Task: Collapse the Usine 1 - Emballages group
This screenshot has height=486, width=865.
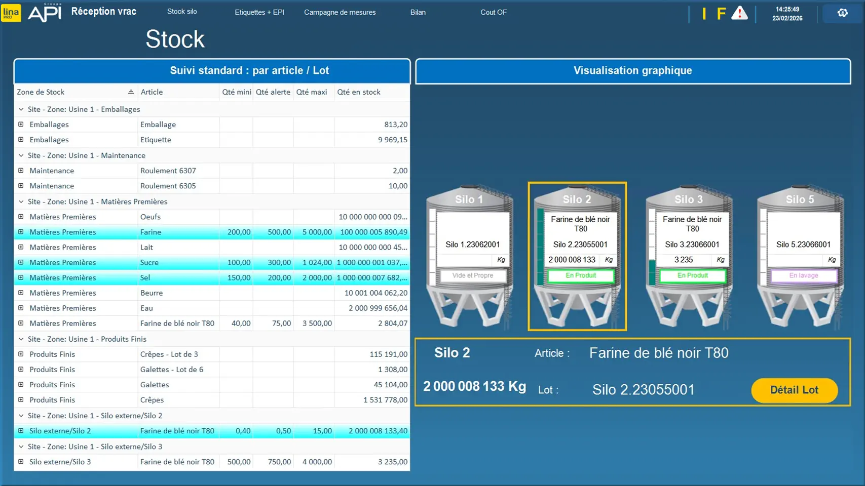Action: pyautogui.click(x=21, y=109)
